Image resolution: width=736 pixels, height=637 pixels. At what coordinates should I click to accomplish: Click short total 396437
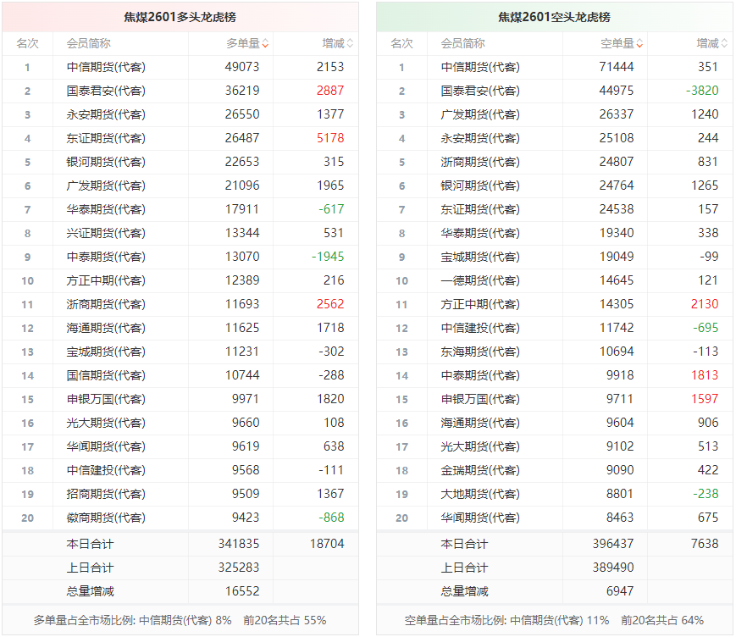tap(613, 544)
